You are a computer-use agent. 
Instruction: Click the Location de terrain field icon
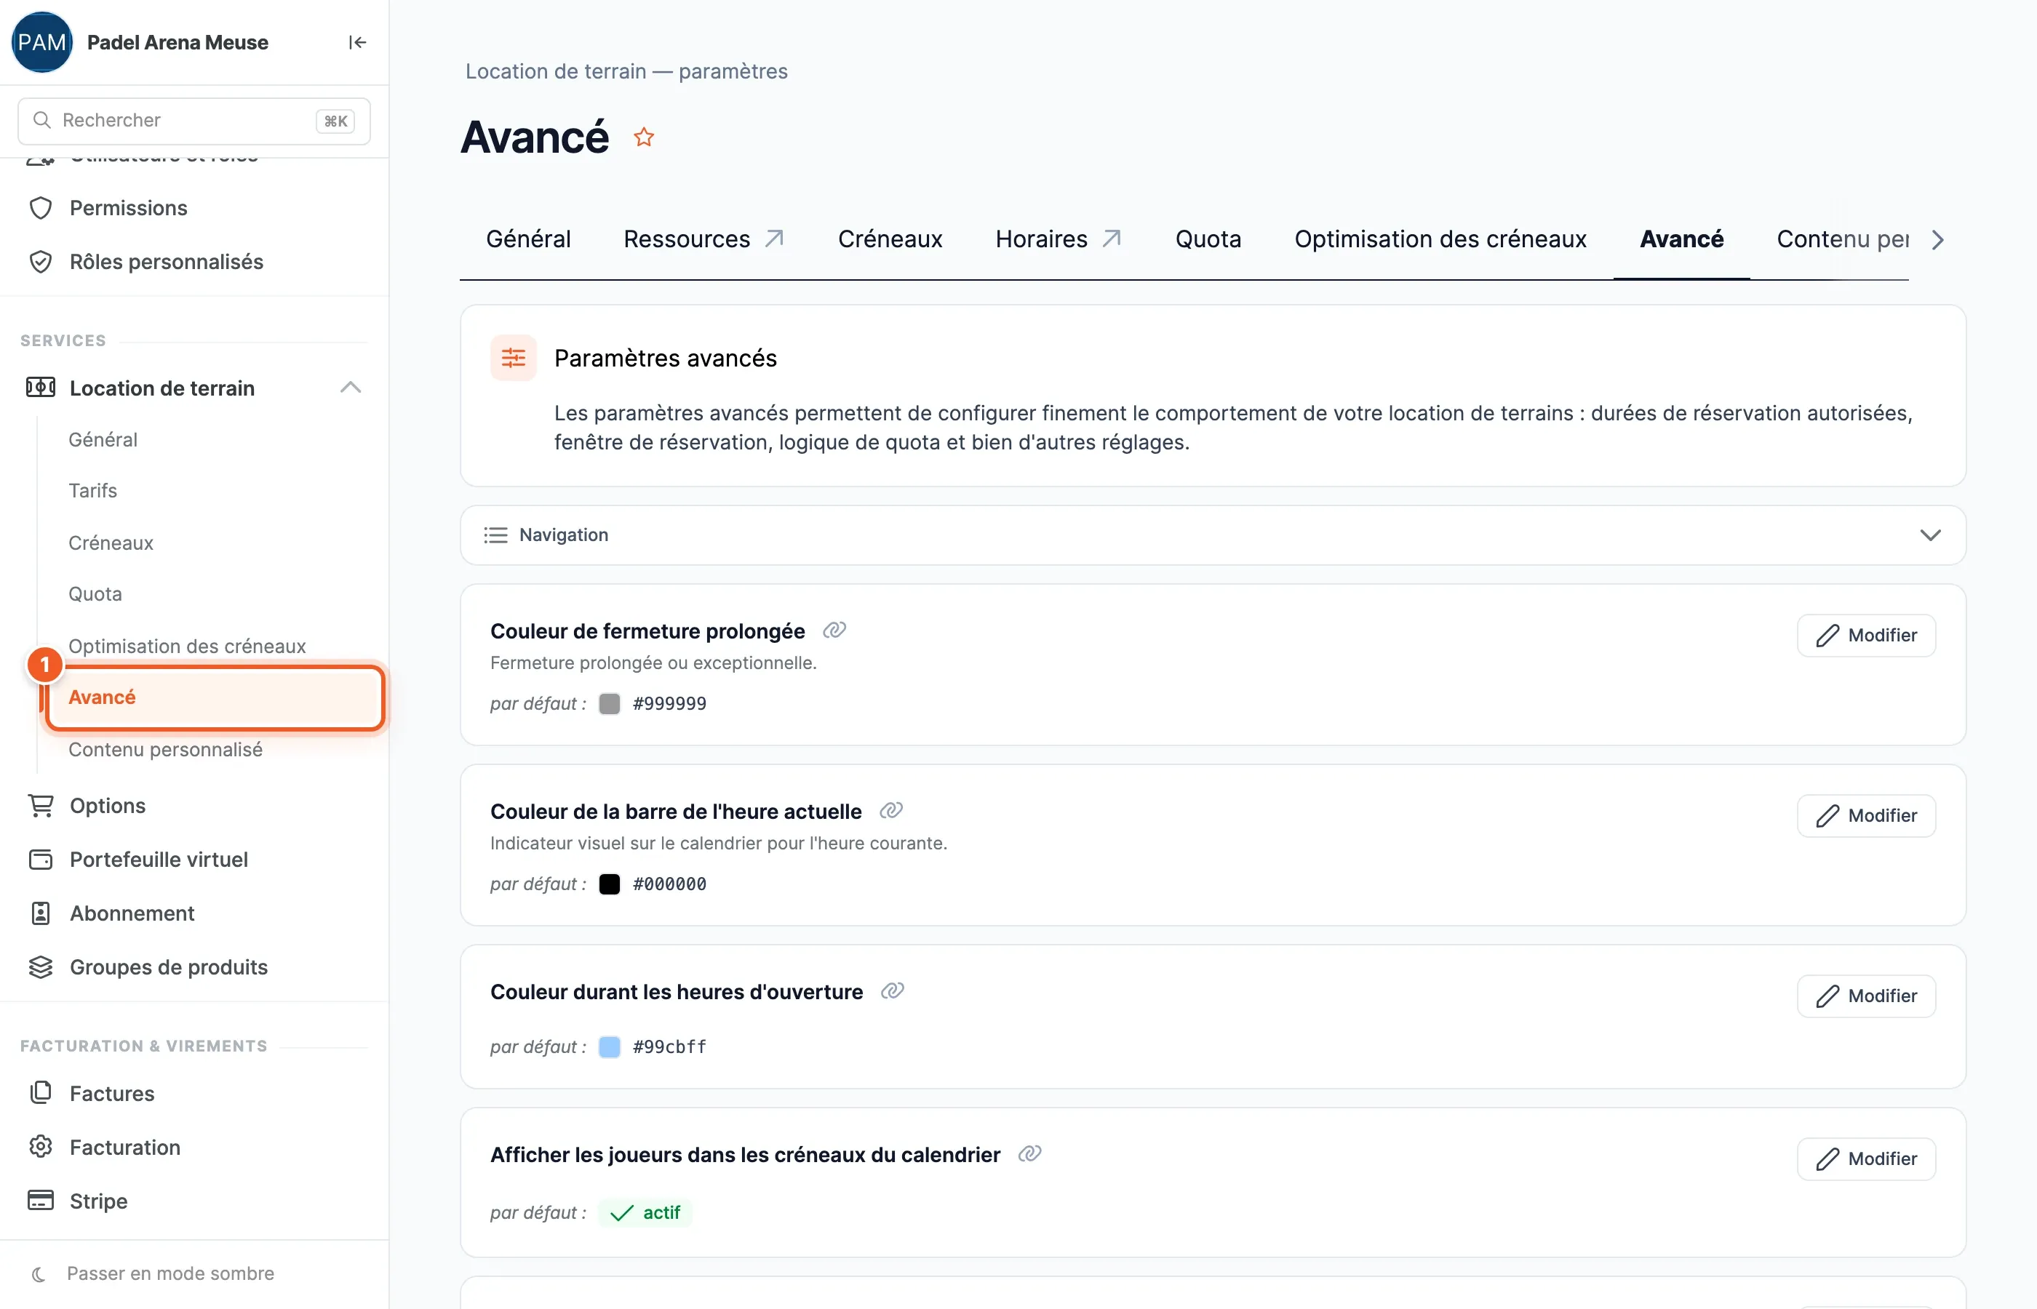pos(41,388)
